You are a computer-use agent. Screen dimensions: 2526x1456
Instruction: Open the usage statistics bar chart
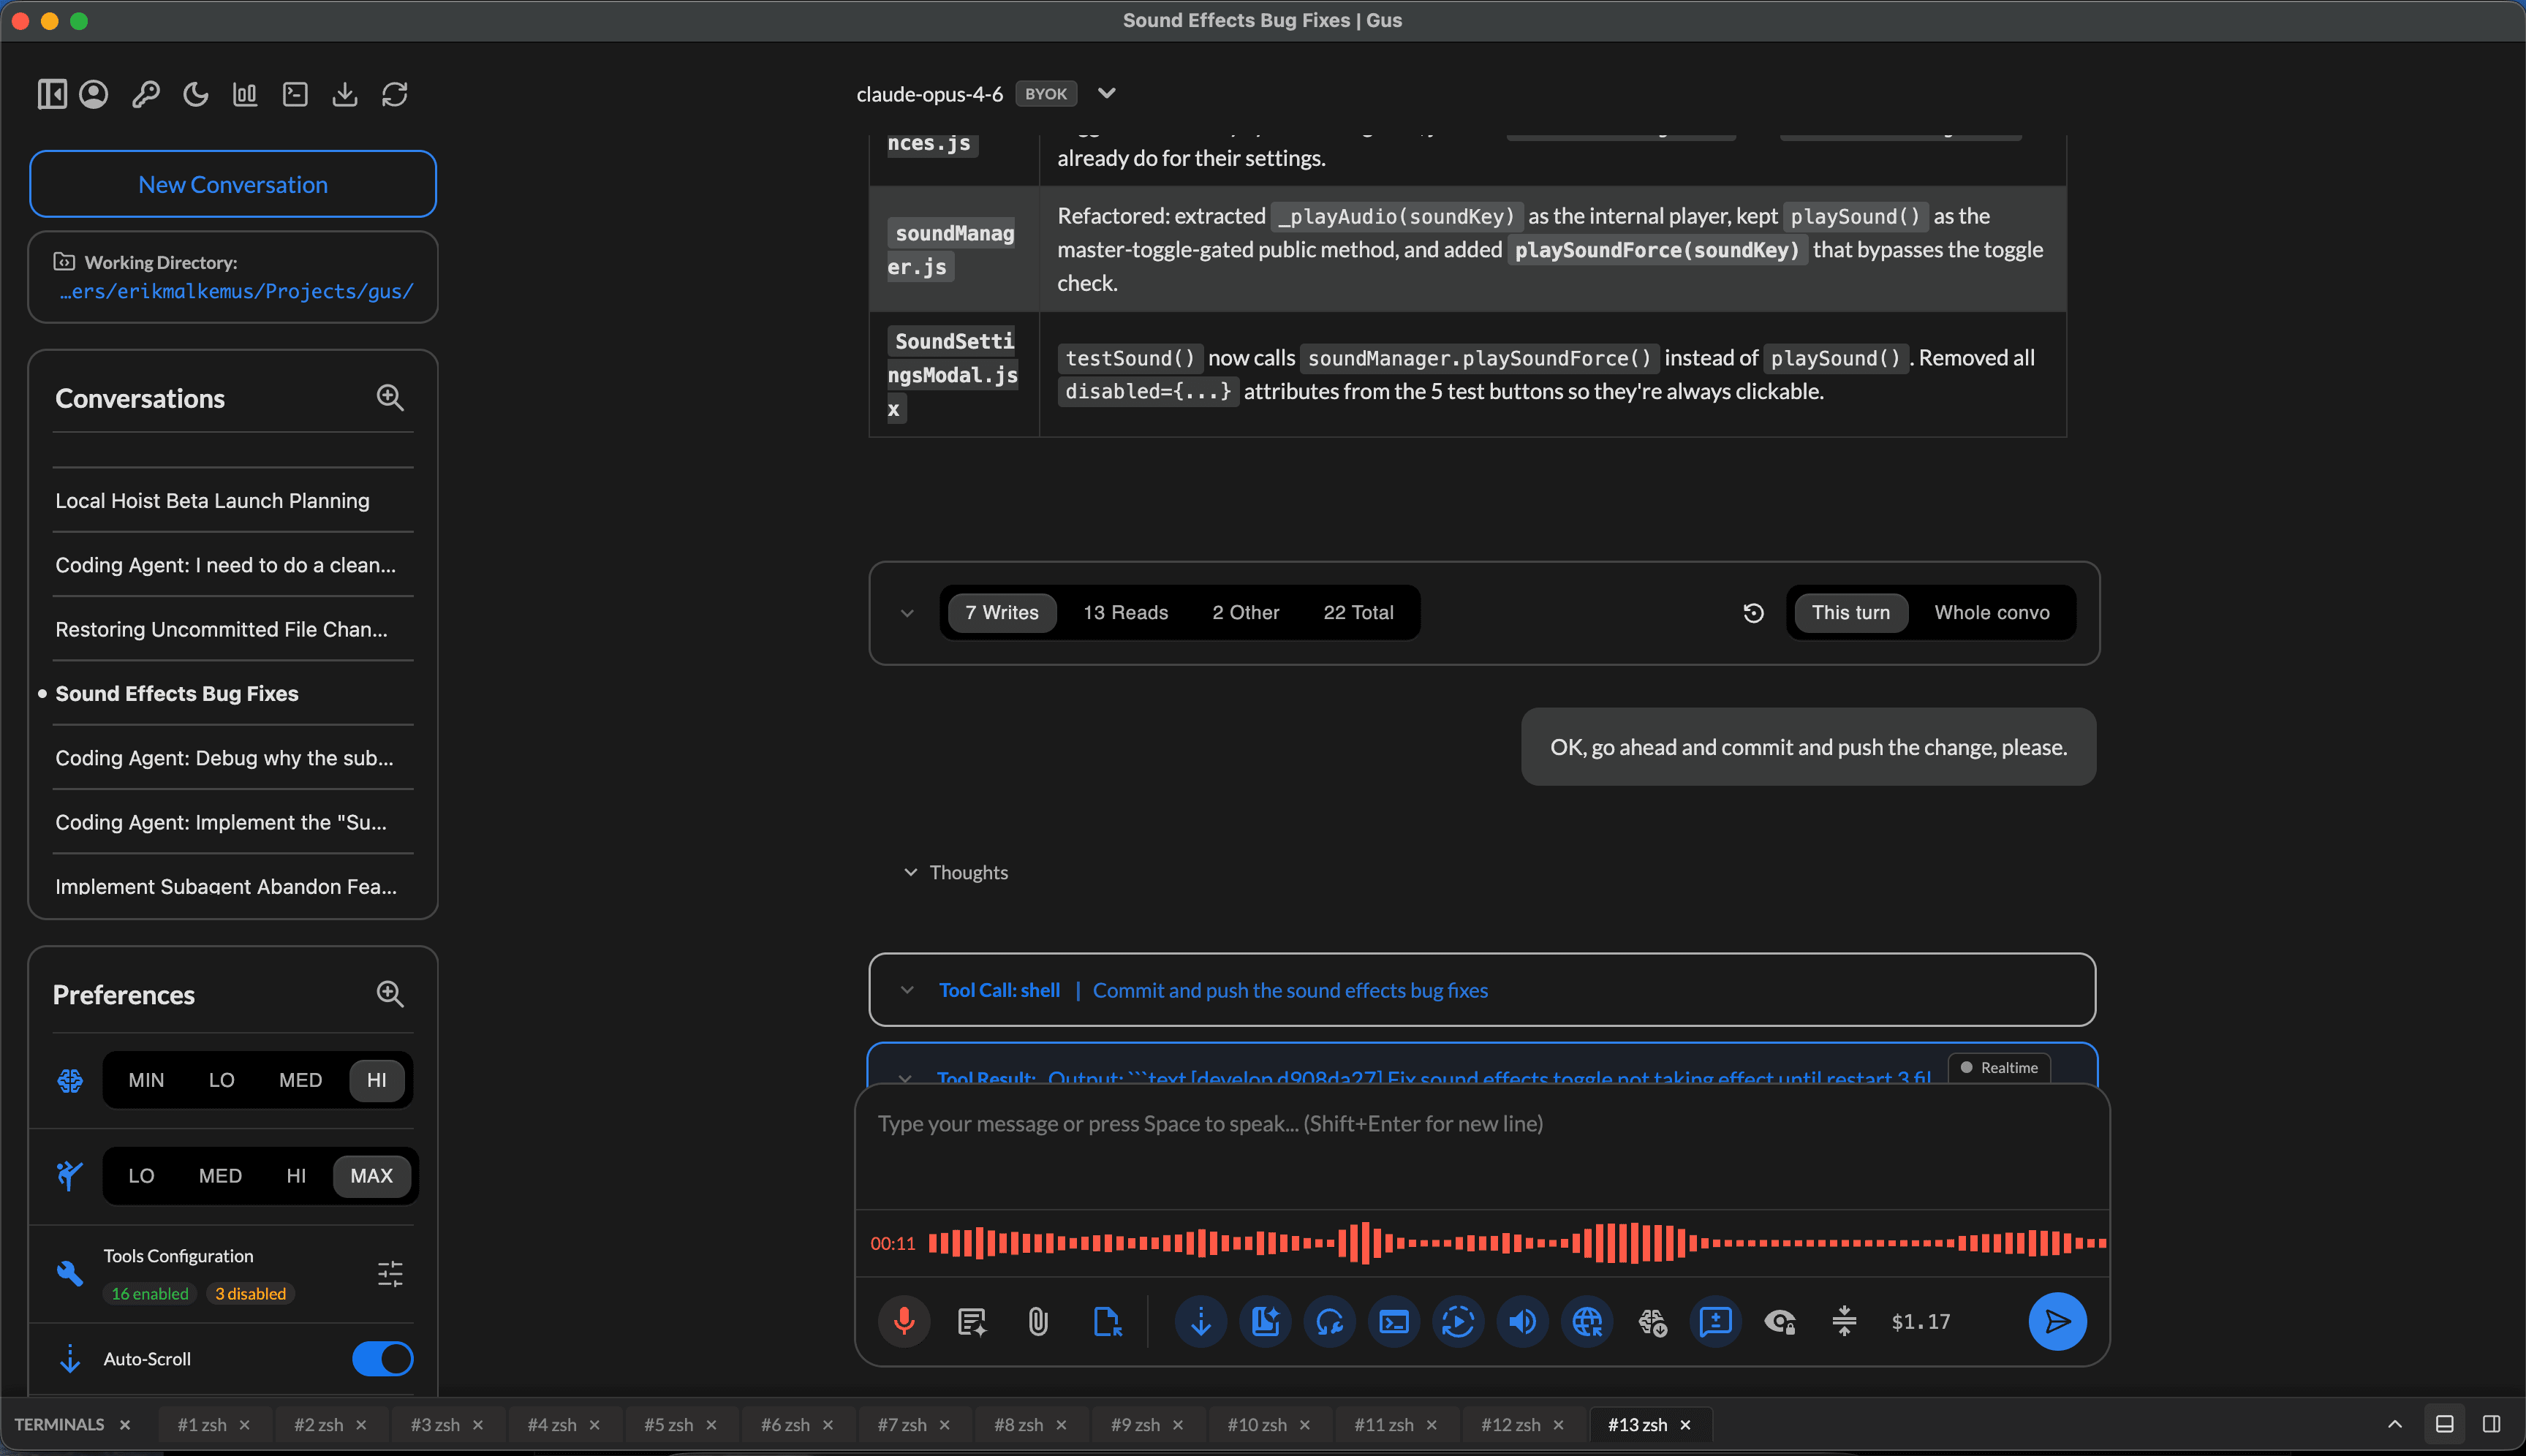coord(245,93)
